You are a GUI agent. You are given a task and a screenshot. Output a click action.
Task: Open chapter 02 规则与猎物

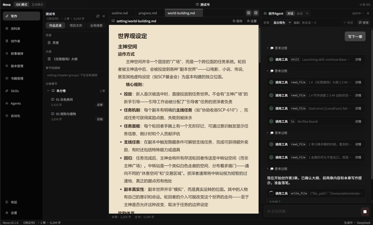pyautogui.click(x=77, y=116)
